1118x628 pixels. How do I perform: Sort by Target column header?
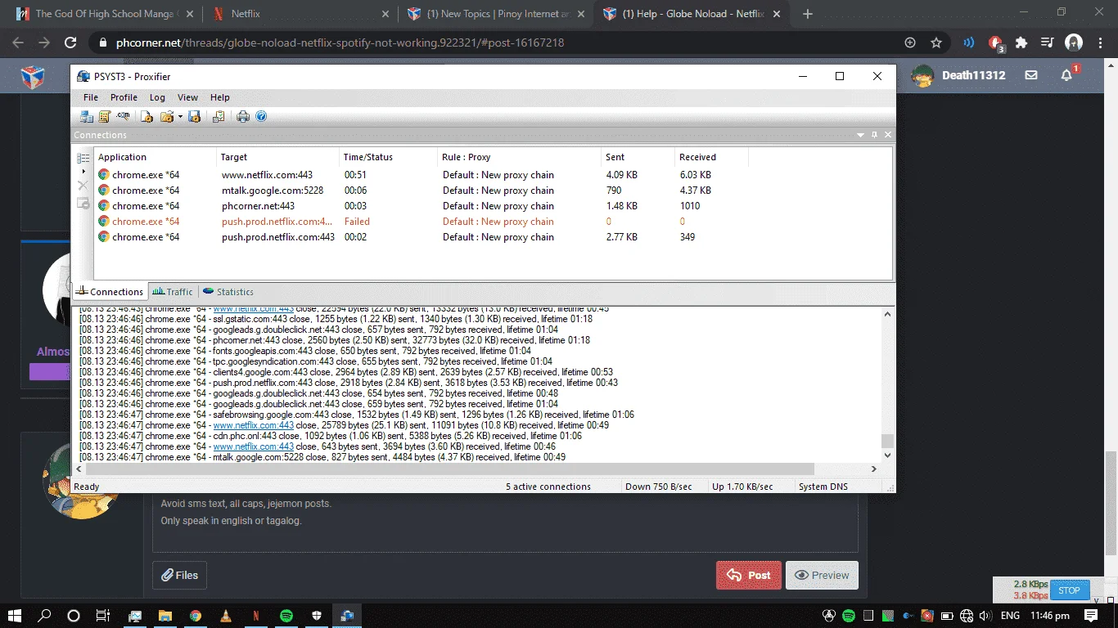coord(278,157)
